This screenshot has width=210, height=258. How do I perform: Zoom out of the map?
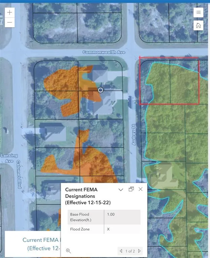pyautogui.click(x=10, y=23)
